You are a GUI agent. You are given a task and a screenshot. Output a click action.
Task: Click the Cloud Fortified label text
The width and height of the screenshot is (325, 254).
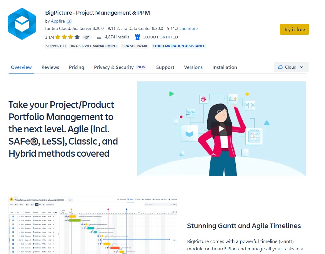tap(160, 37)
